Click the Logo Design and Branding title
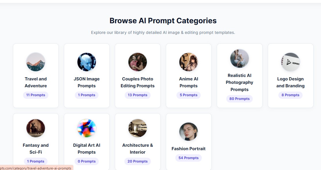 tap(290, 82)
